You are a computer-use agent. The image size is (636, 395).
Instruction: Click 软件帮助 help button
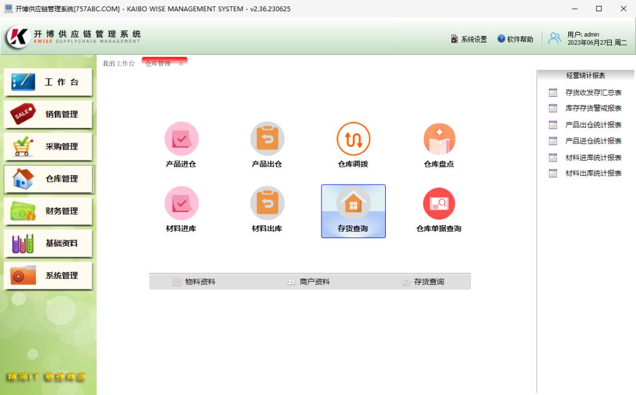515,39
